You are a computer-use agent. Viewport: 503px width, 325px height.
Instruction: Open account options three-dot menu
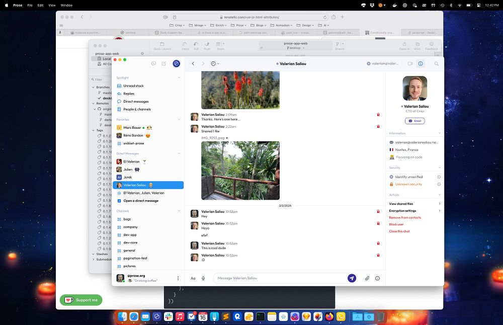click(x=178, y=278)
